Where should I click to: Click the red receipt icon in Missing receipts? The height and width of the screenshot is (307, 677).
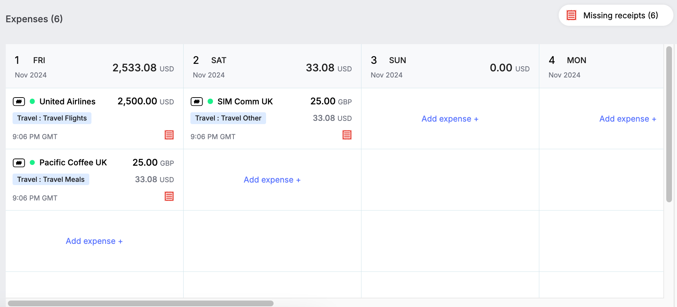(x=571, y=15)
